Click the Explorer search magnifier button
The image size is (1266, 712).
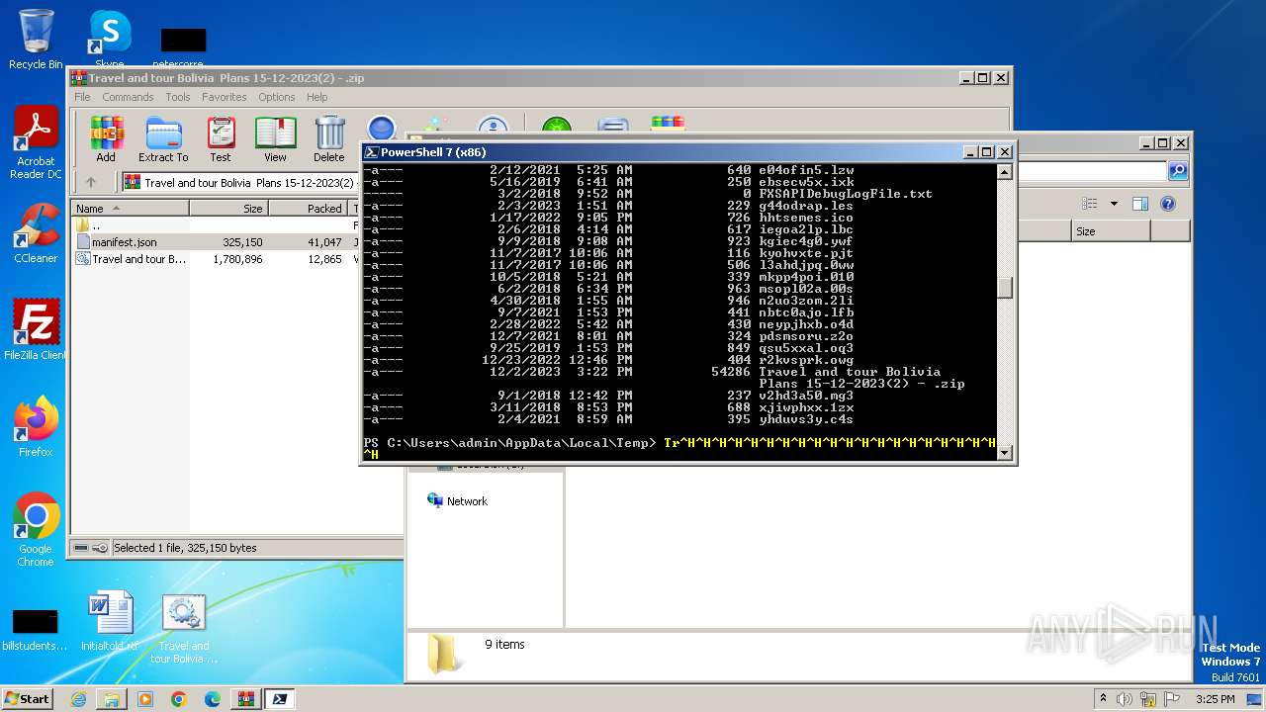pos(1177,171)
